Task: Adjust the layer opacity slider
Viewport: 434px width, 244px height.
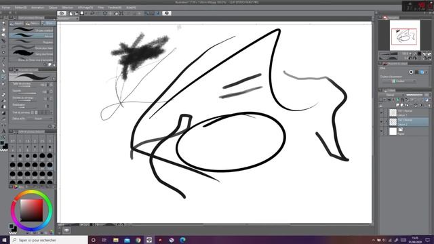Action: (x=414, y=95)
